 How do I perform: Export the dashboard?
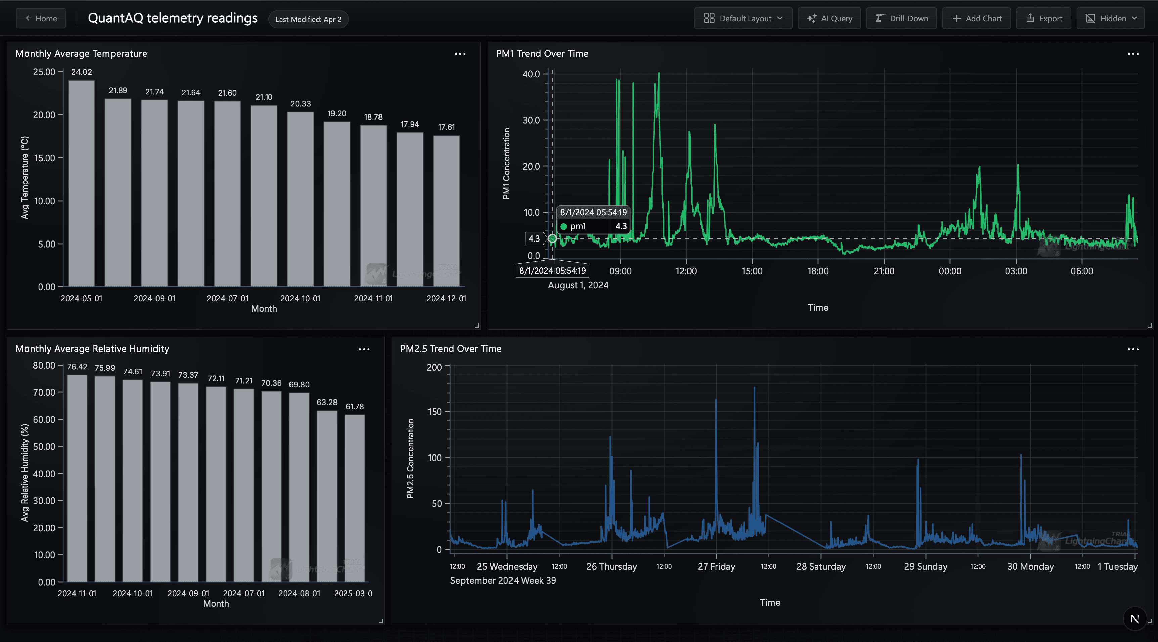point(1043,18)
